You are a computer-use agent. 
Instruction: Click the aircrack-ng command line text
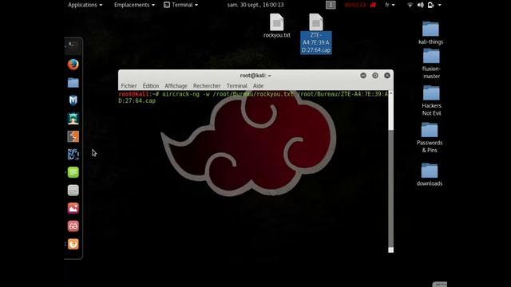click(253, 97)
